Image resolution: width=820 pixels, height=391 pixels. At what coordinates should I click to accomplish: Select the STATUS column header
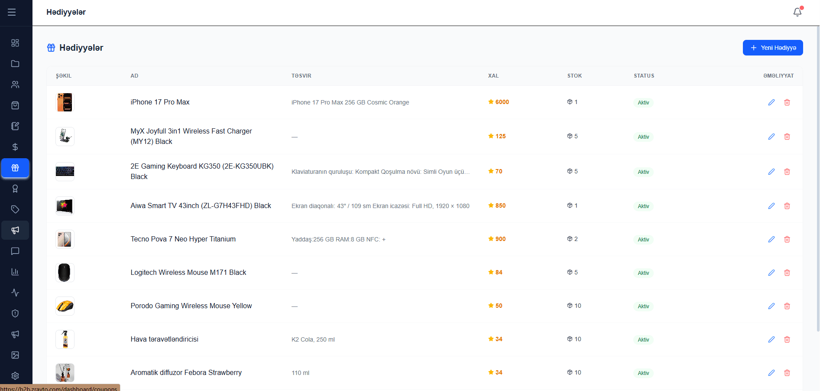pyautogui.click(x=644, y=76)
